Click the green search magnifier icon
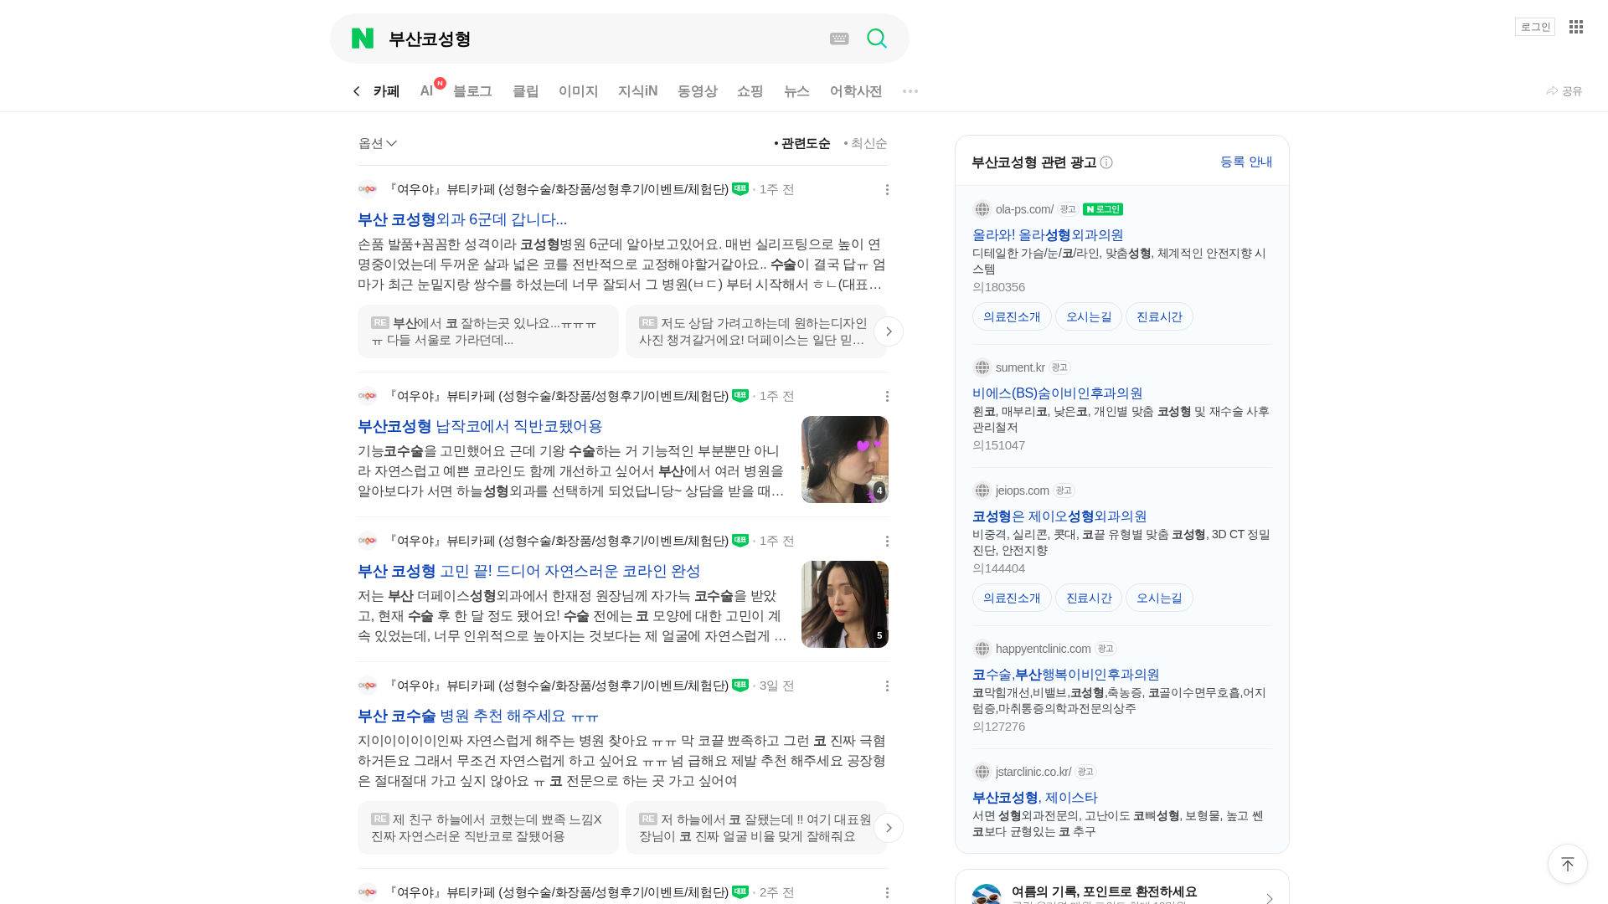Image resolution: width=1608 pixels, height=904 pixels. point(877,39)
